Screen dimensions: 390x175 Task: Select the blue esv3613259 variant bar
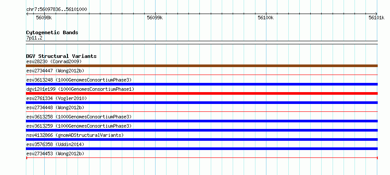pyautogui.click(x=202, y=130)
